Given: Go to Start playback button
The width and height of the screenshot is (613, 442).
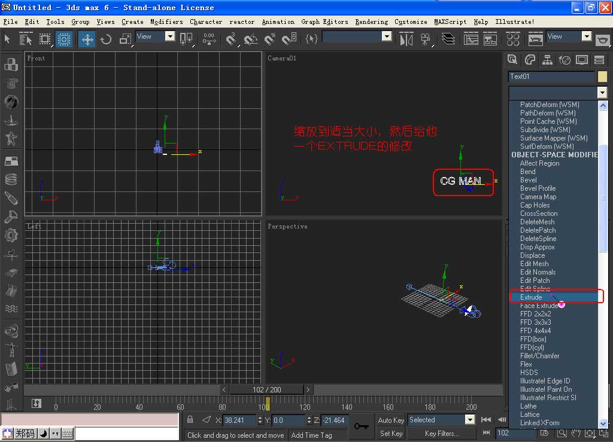Looking at the screenshot, I should [486, 420].
